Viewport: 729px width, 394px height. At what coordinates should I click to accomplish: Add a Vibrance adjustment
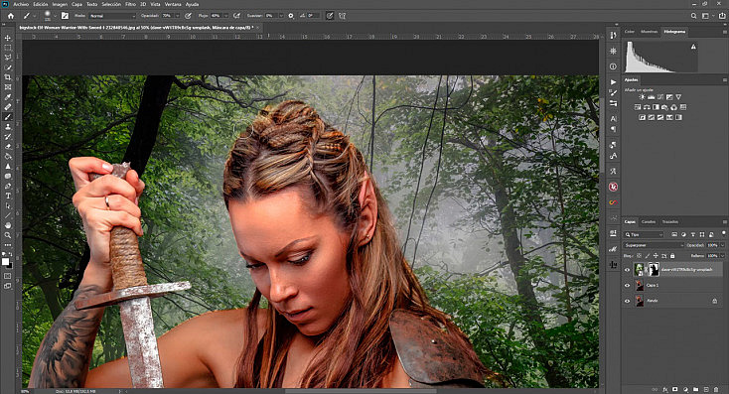(678, 96)
